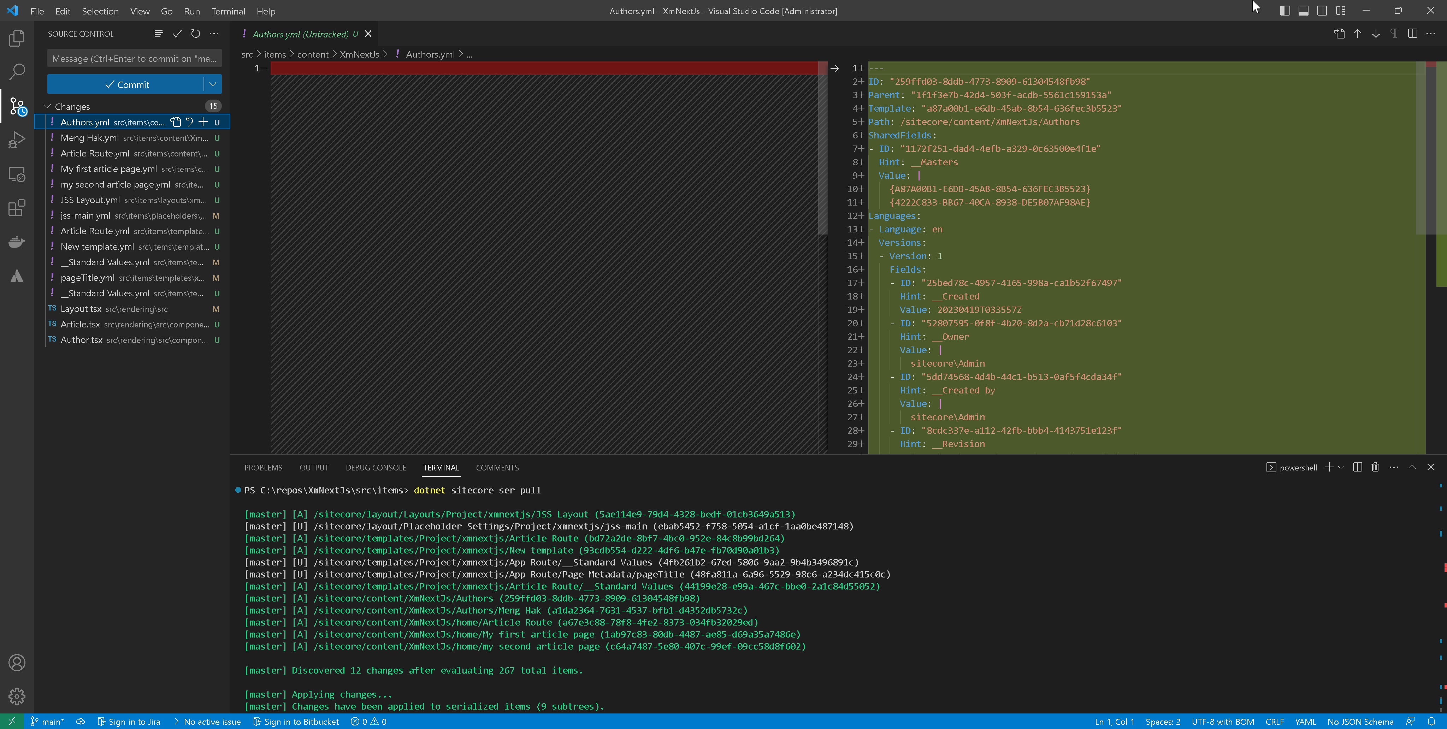This screenshot has height=729, width=1447.
Task: Collapse the Changes group
Action: coord(48,106)
